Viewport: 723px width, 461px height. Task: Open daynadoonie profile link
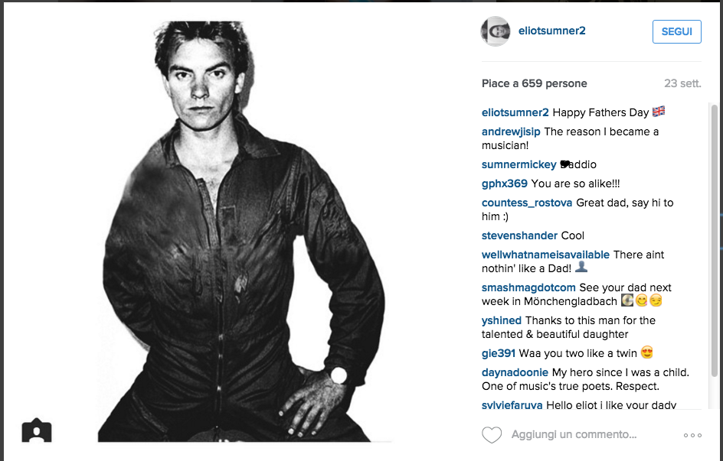(x=515, y=372)
